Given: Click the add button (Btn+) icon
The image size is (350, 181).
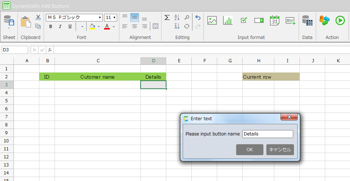Looking at the screenshot, I should 290,21.
